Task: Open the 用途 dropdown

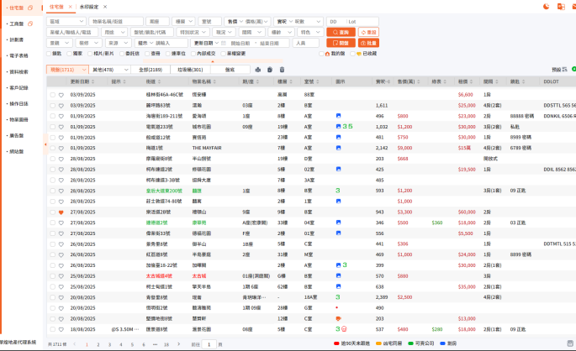Action: point(114,32)
